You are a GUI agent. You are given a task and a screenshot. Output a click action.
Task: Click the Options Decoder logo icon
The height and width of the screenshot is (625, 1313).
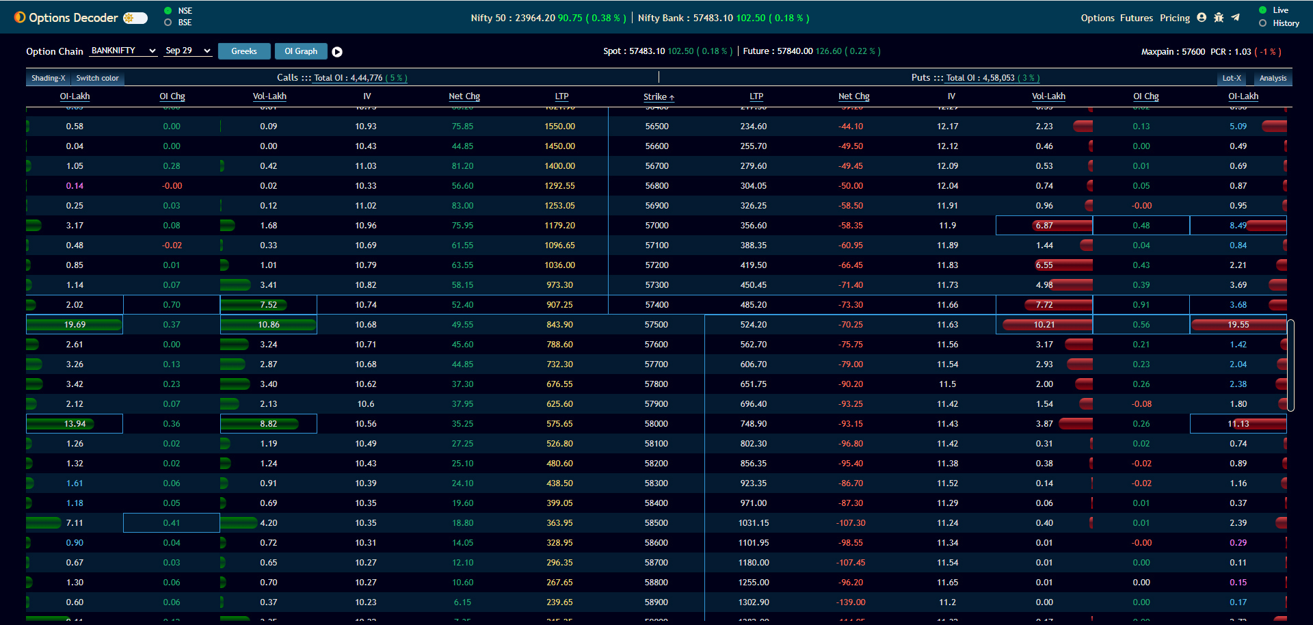20,17
